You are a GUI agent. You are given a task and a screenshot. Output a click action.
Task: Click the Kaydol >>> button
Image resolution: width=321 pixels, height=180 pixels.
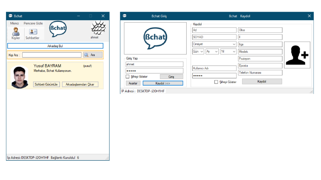[x=163, y=83]
